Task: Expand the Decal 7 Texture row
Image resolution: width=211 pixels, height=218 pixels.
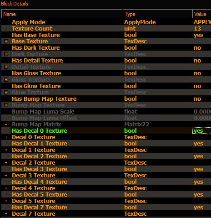Action: 6,214
